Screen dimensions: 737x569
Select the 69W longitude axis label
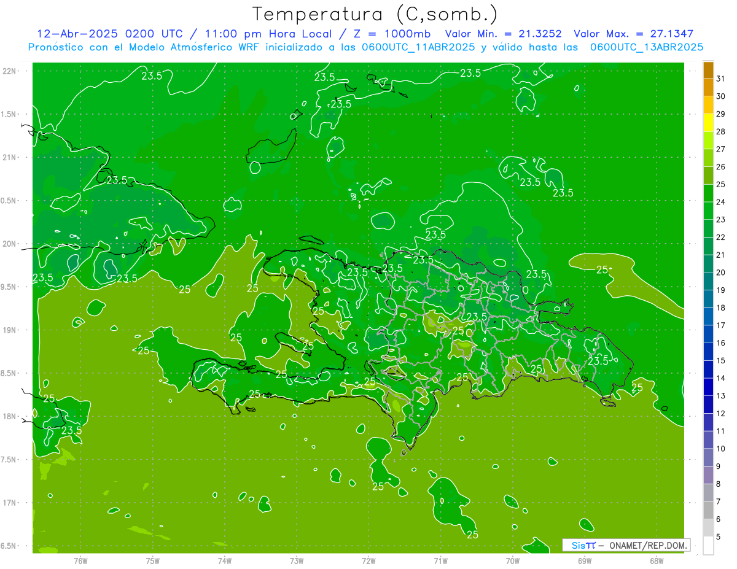(x=585, y=561)
